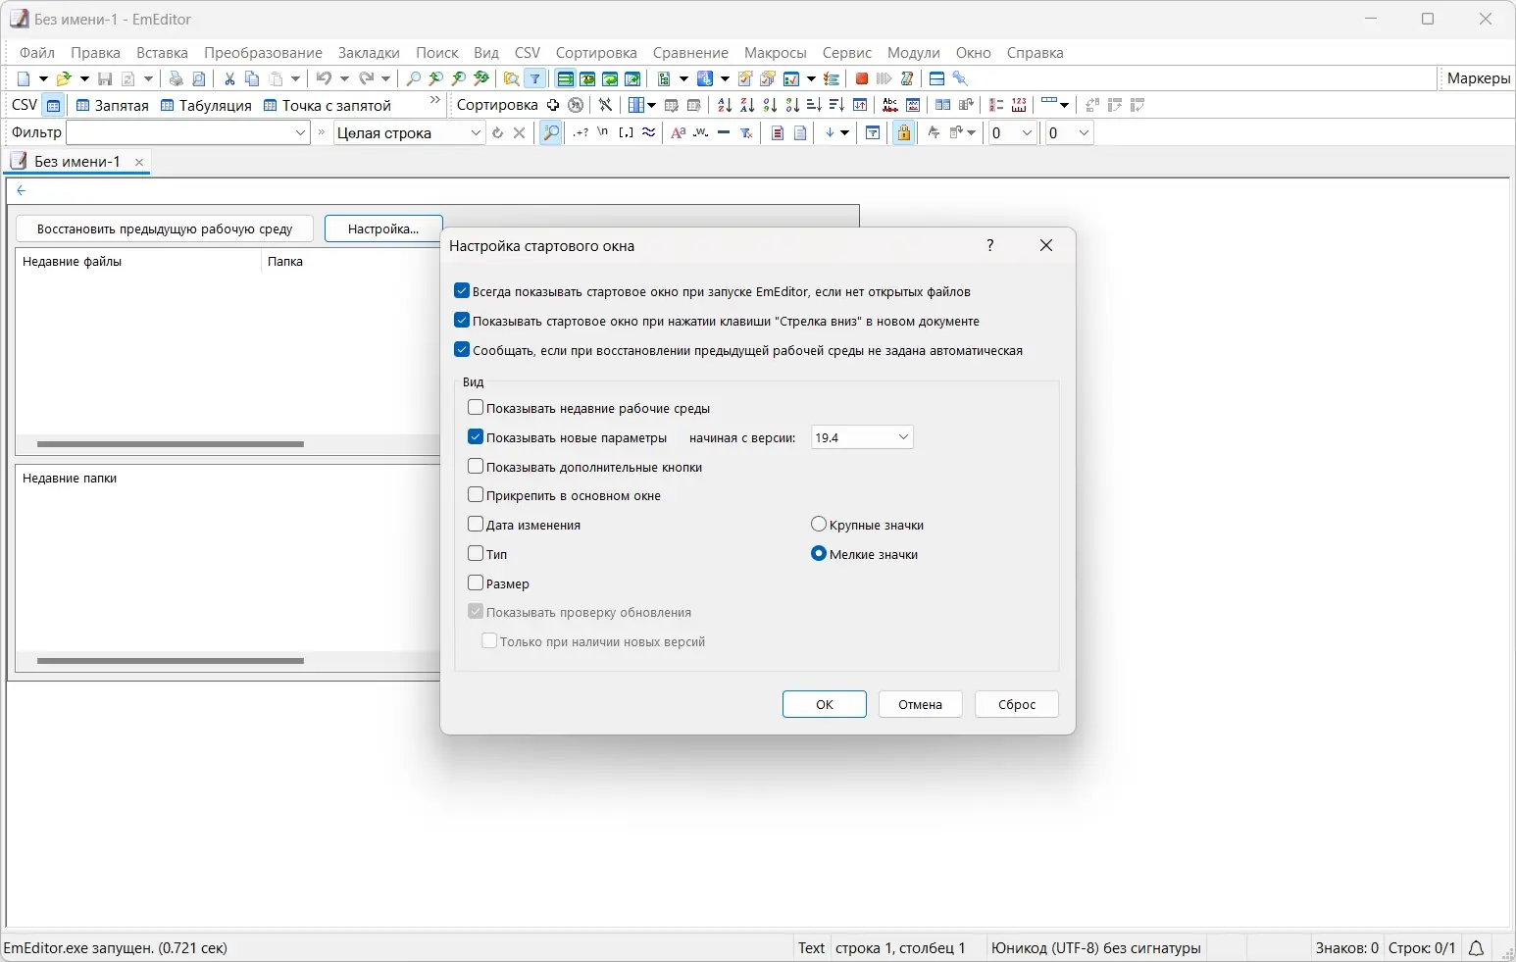The width and height of the screenshot is (1516, 962).
Task: Click the open folder toolbar icon
Action: [x=64, y=78]
